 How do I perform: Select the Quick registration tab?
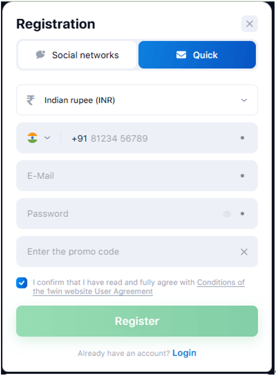point(197,55)
